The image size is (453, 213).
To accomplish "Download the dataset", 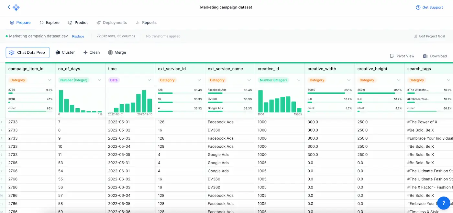I will [x=435, y=56].
